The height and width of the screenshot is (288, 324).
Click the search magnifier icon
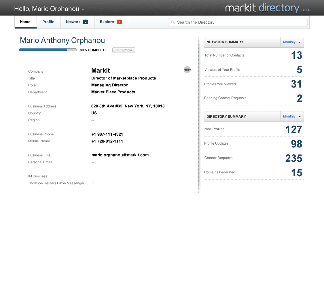coord(173,22)
